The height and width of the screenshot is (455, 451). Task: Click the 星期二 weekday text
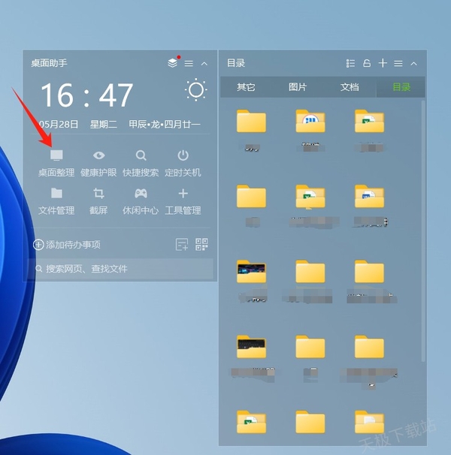click(x=104, y=125)
